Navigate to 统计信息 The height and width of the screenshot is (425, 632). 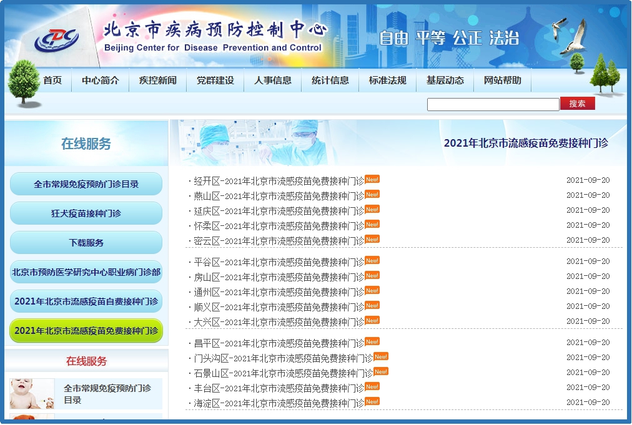(330, 80)
